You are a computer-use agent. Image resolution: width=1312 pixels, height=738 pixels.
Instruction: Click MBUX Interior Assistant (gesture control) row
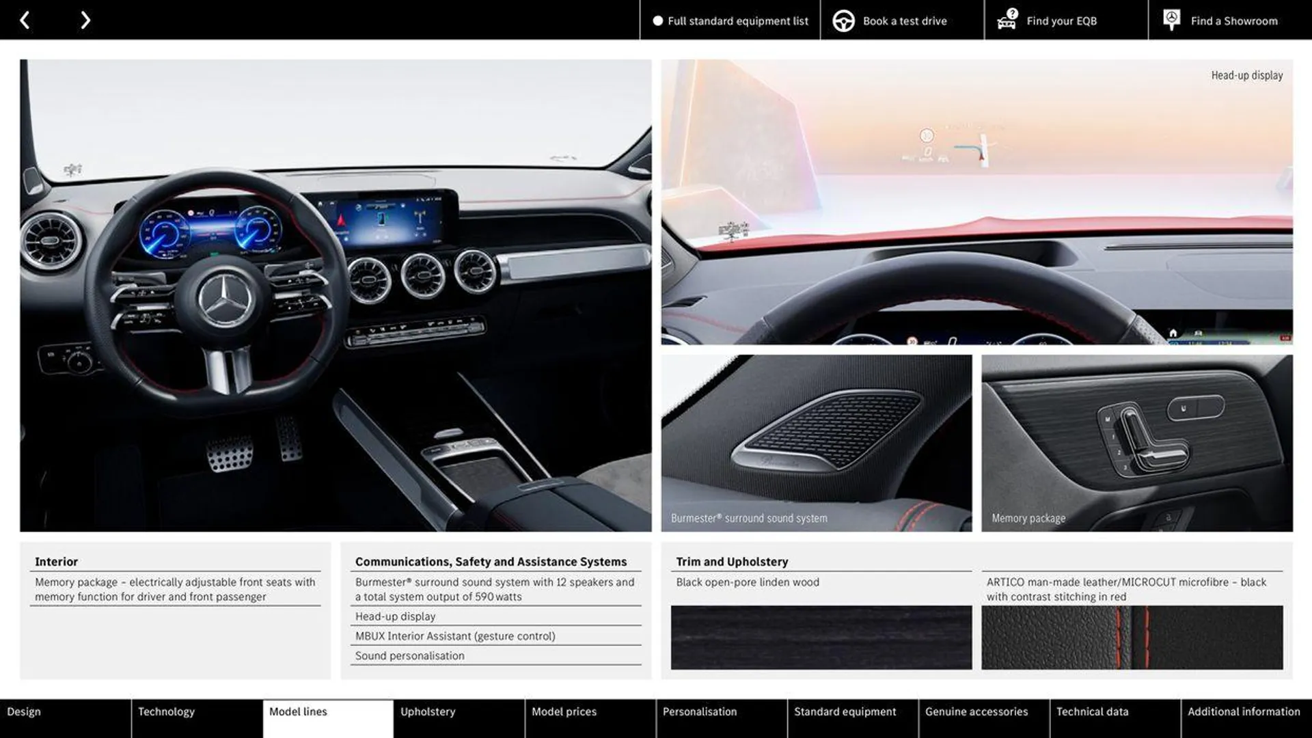click(x=497, y=636)
